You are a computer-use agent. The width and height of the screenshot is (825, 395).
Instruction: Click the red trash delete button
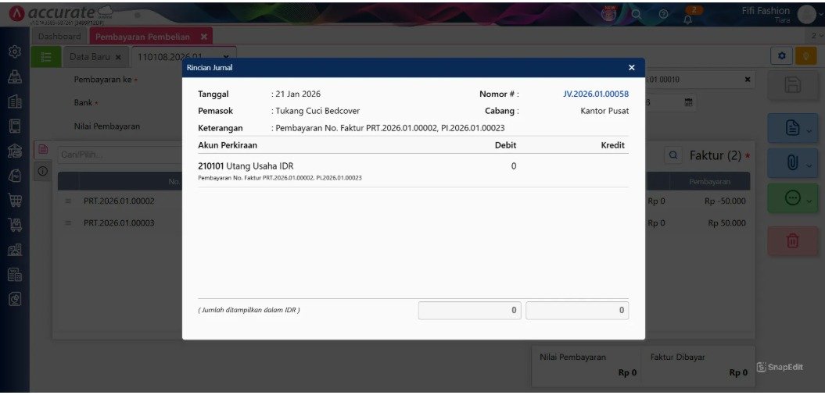point(792,241)
